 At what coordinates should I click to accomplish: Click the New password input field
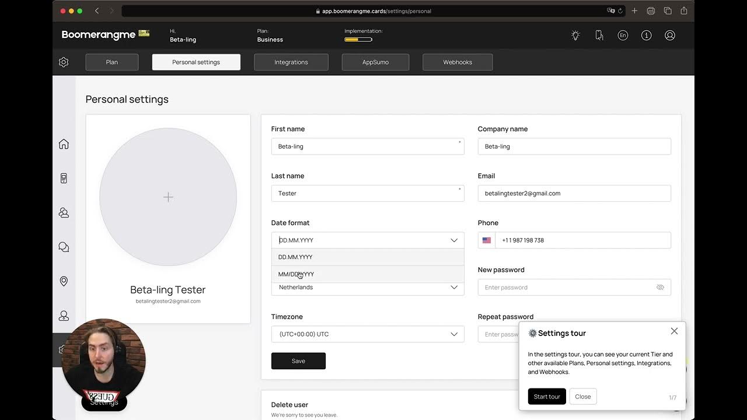tap(574, 288)
